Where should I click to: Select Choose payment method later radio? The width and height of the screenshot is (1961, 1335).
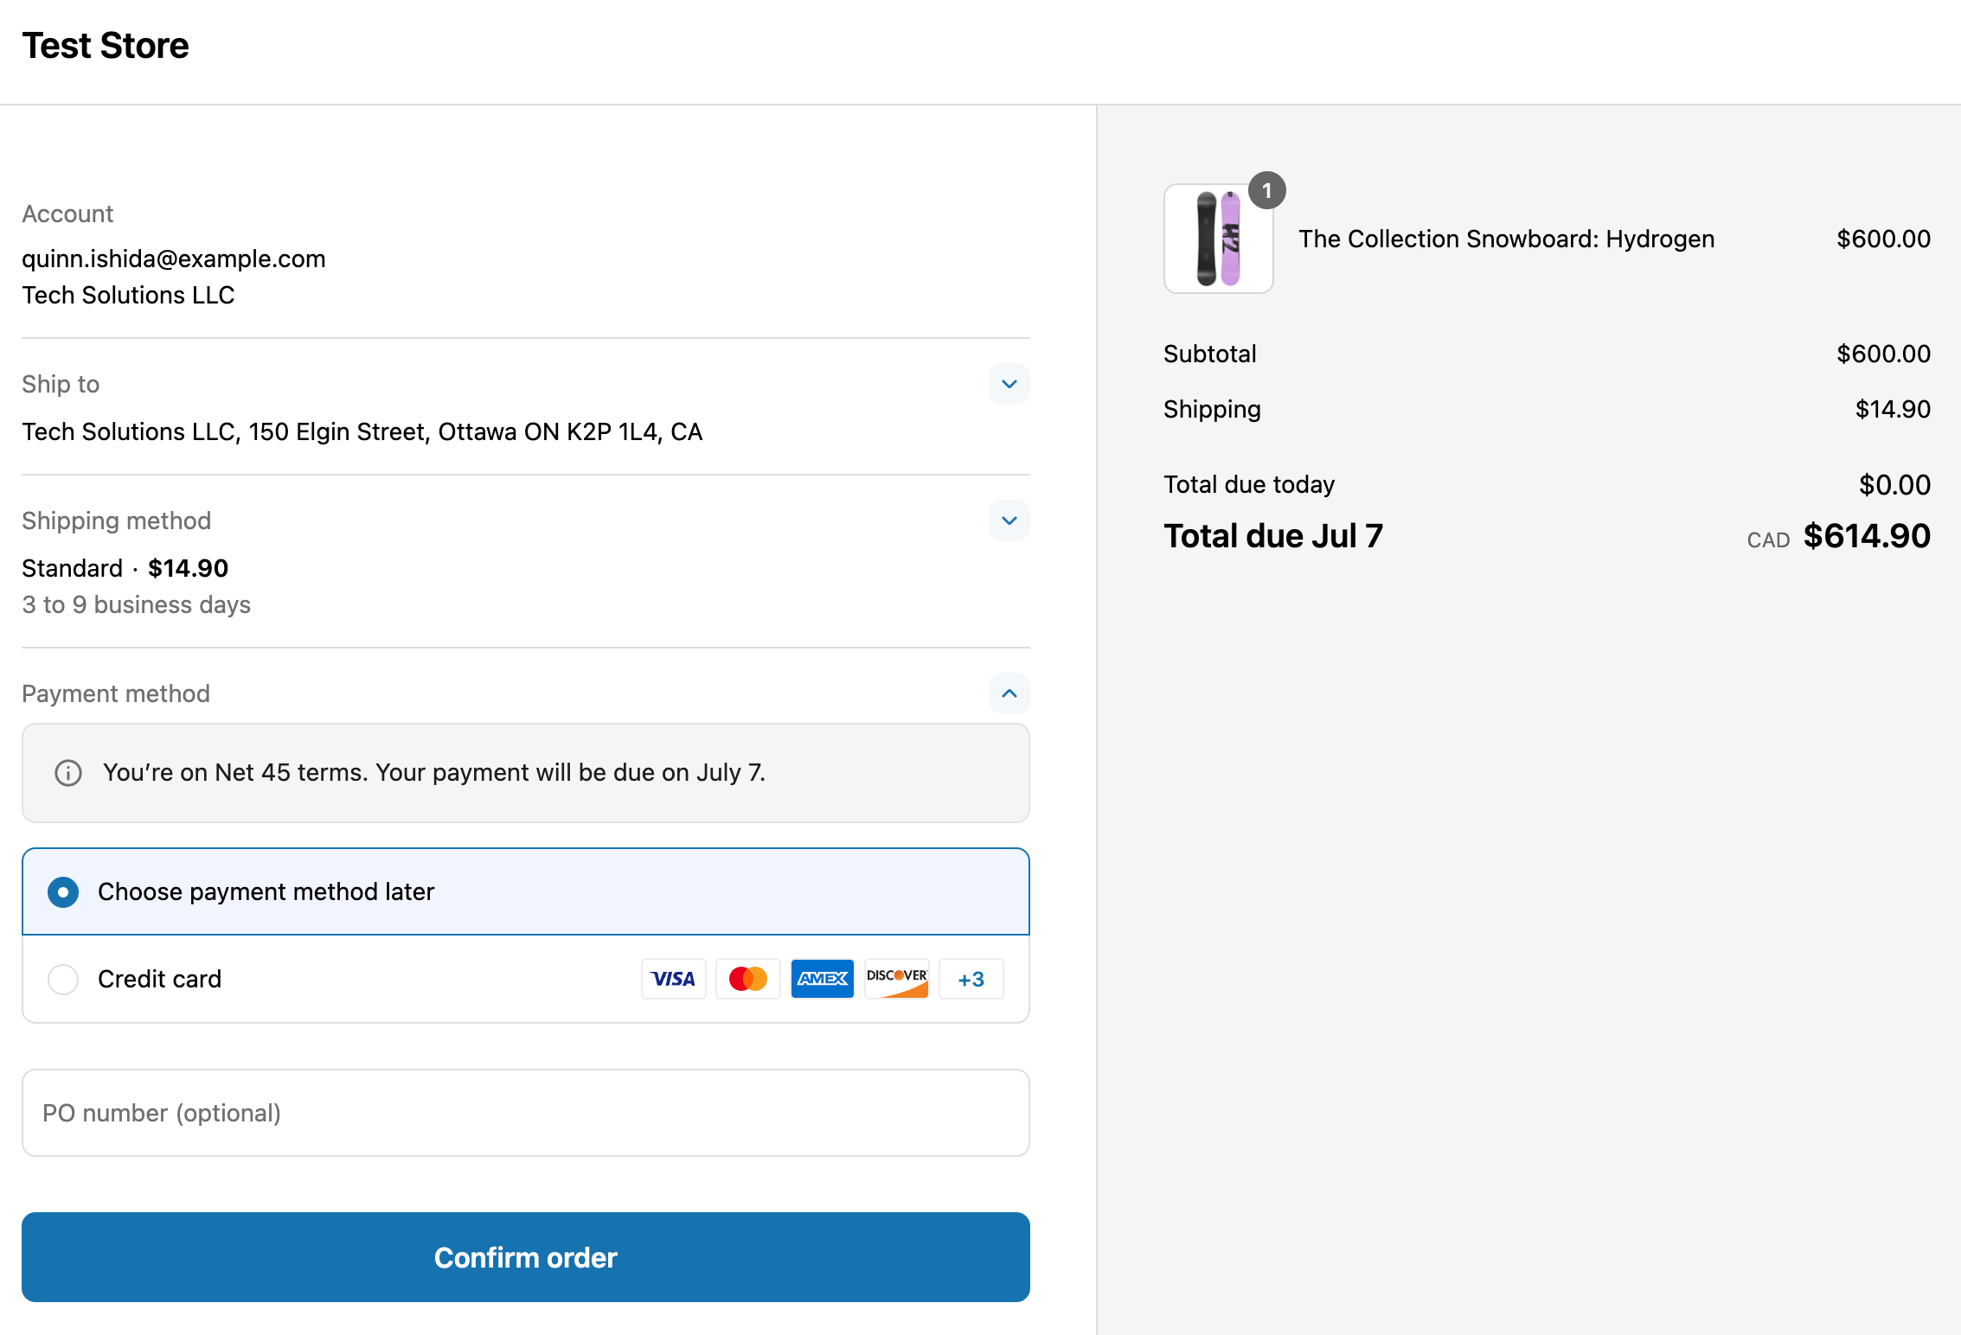[63, 891]
